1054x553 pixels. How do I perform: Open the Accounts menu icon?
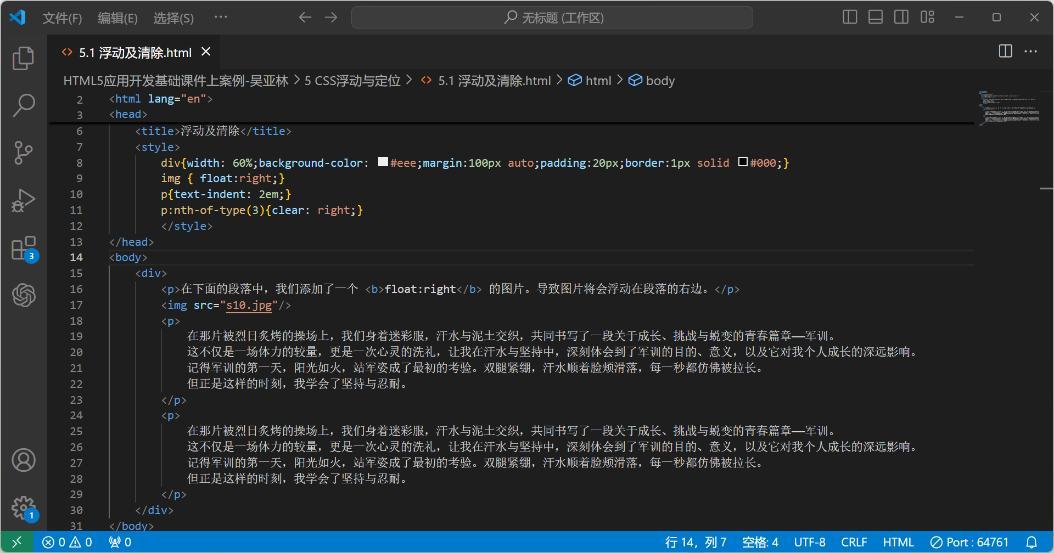(23, 460)
